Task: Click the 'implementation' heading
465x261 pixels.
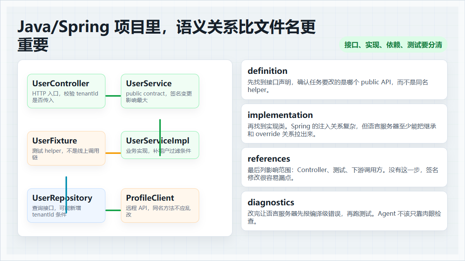Action: pyautogui.click(x=280, y=115)
